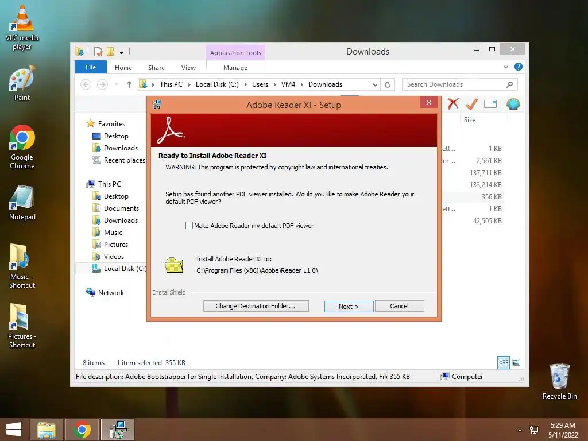Close the Adobe Reader XI Setup dialog
This screenshot has height=441, width=588.
click(428, 102)
